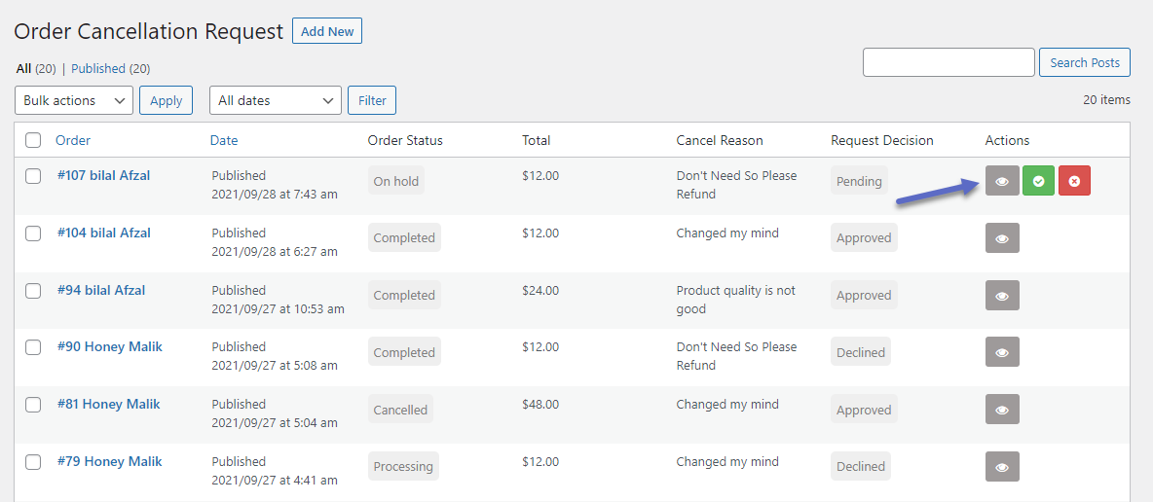The height and width of the screenshot is (502, 1153).
Task: Open eye icon for order #94
Action: 1002,296
